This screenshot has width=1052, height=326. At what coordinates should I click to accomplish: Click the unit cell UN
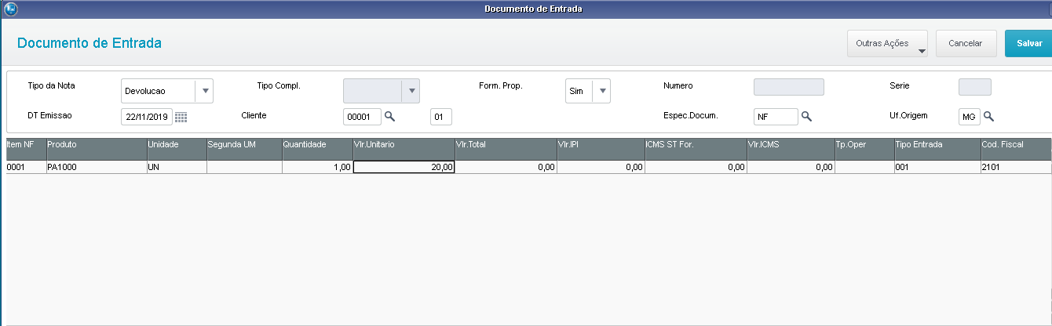click(x=176, y=167)
